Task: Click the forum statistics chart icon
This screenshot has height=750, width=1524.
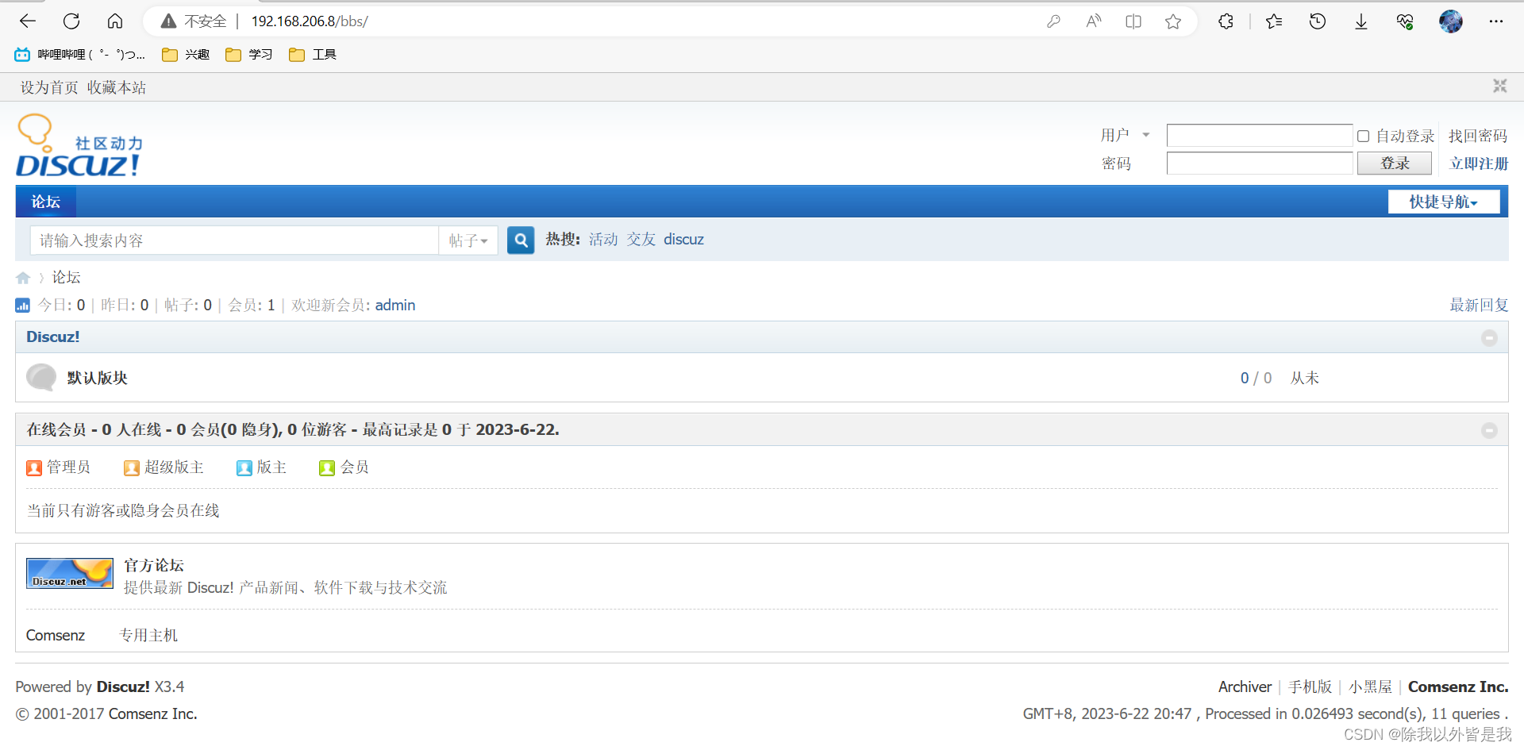Action: pyautogui.click(x=22, y=305)
